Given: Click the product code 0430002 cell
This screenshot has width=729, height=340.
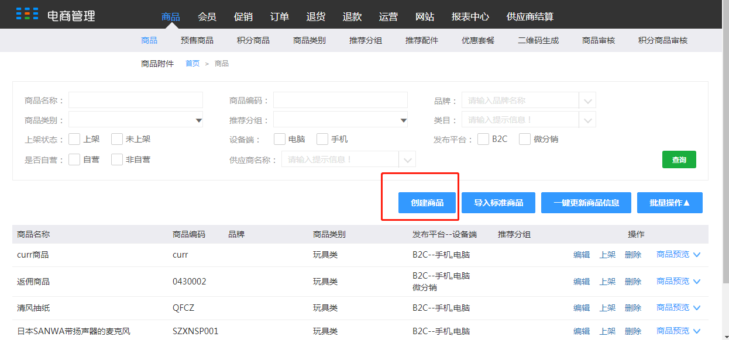Looking at the screenshot, I should (190, 282).
